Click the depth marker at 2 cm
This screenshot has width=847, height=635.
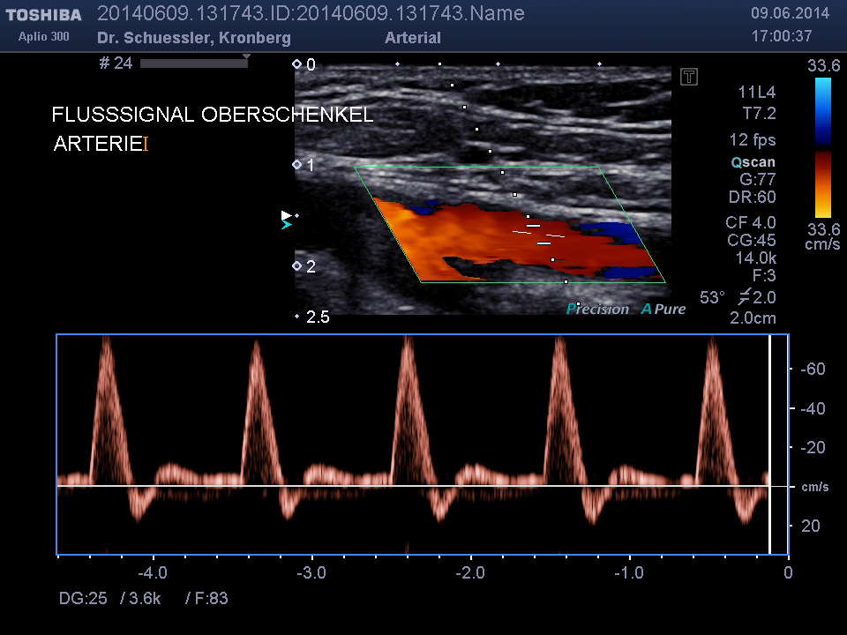(297, 265)
